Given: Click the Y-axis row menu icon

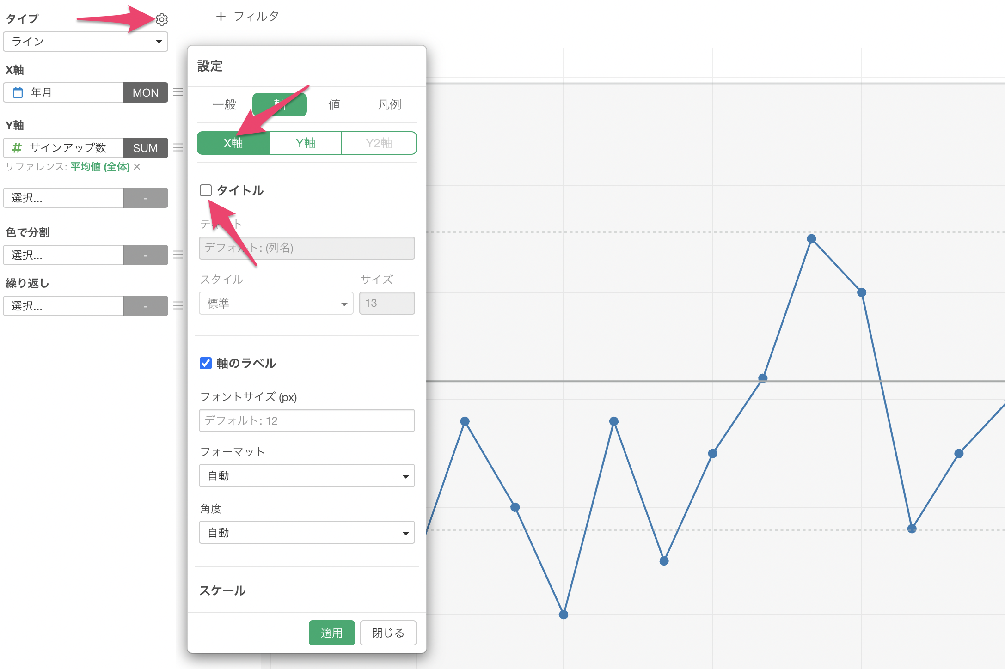Looking at the screenshot, I should (178, 148).
